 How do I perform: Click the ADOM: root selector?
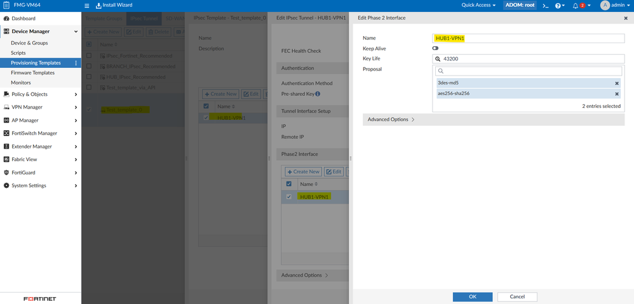(520, 5)
